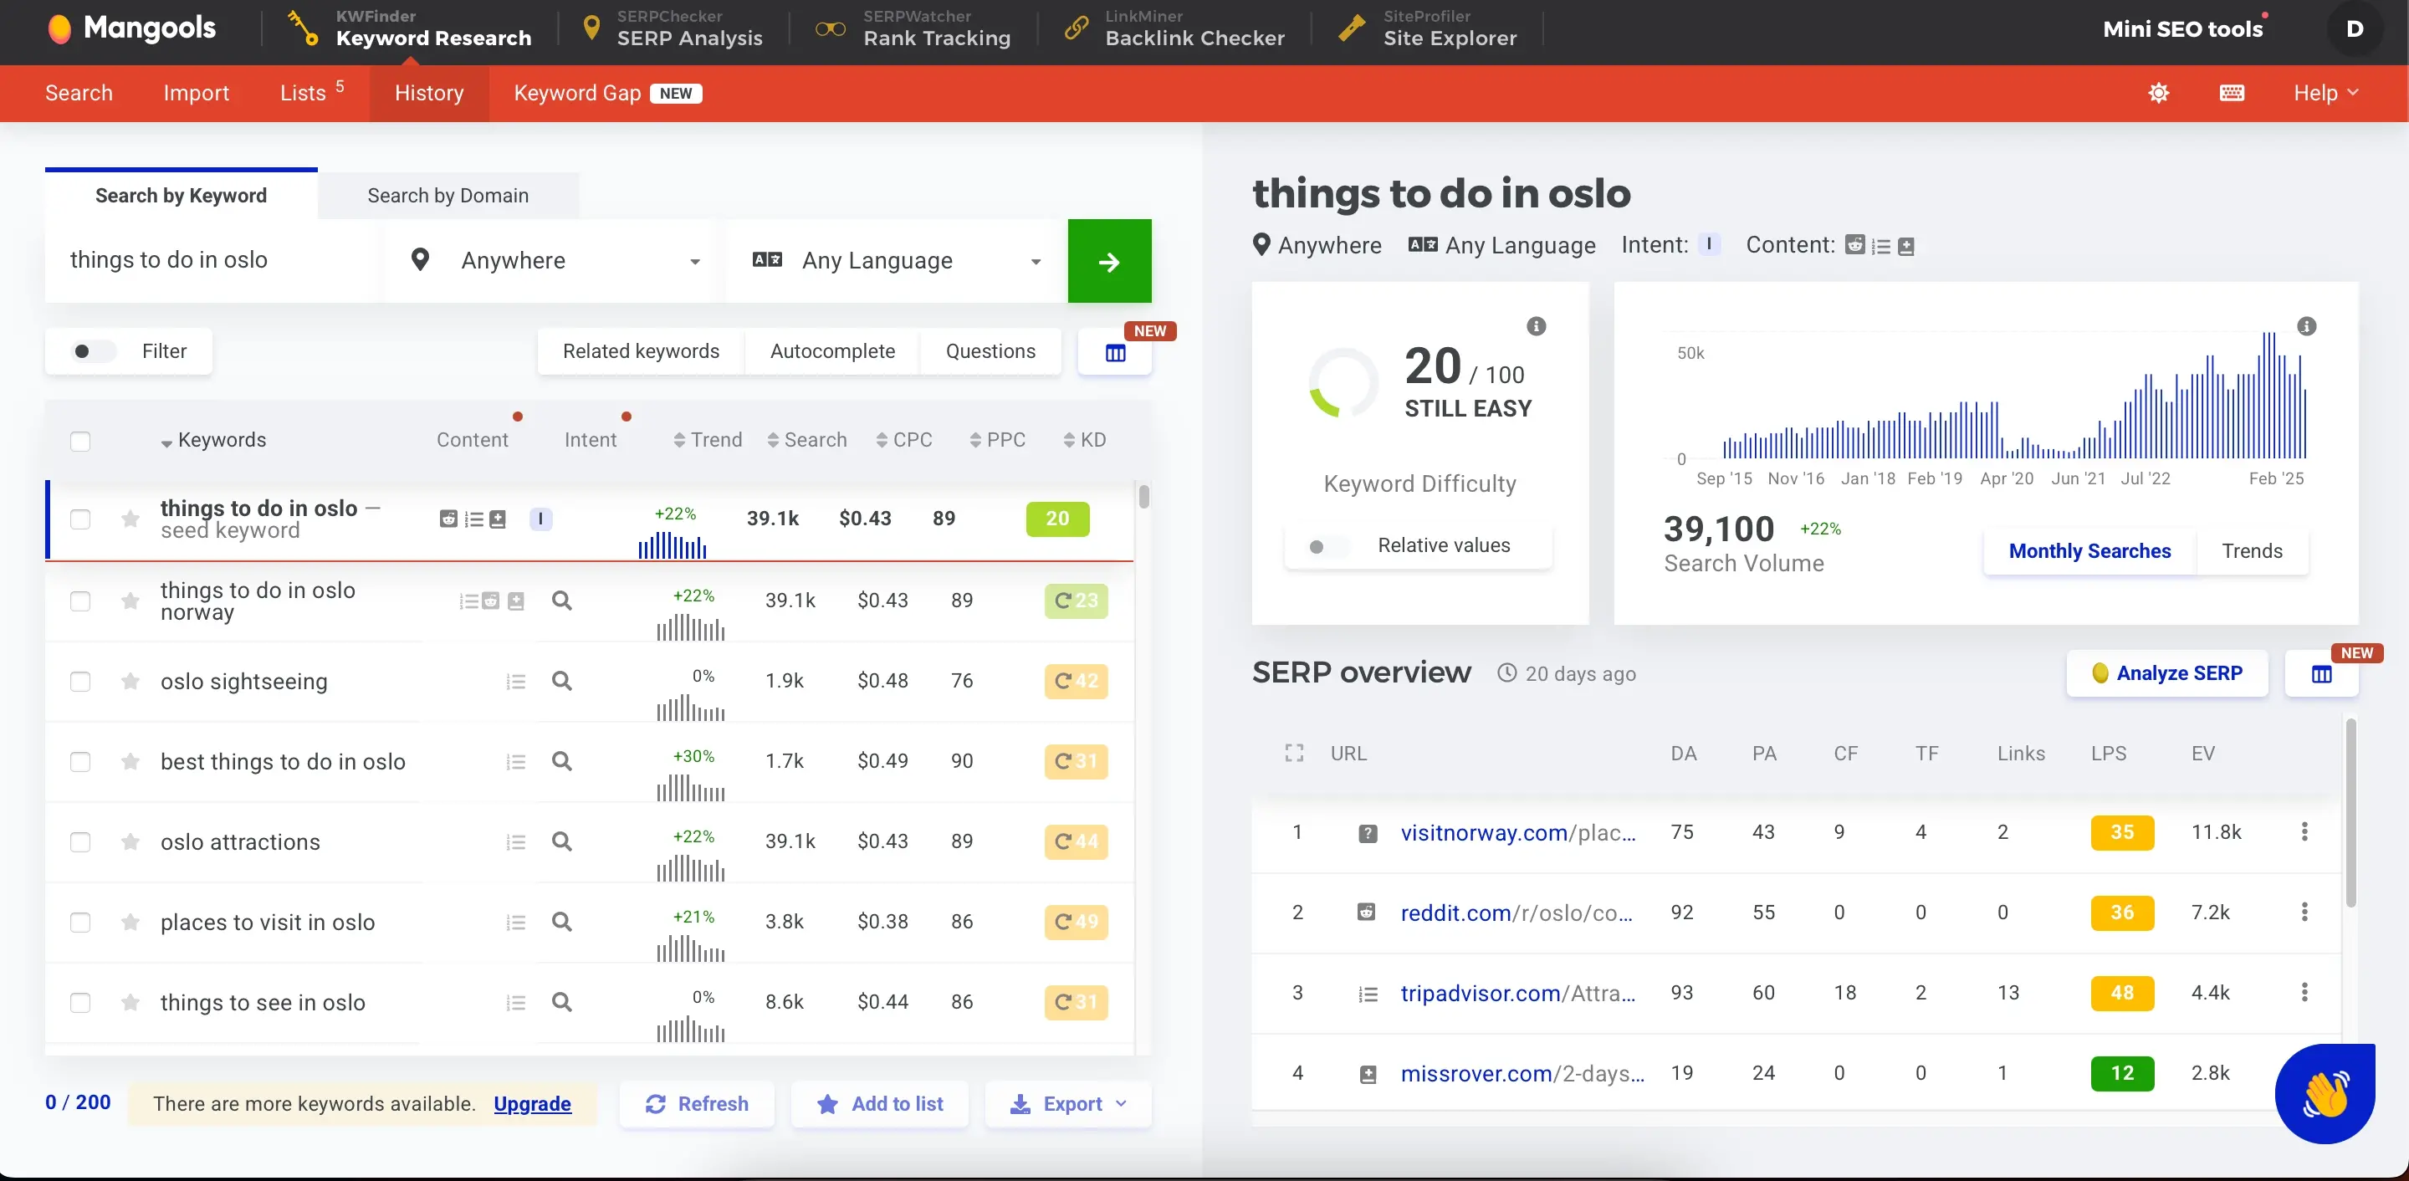Check the oslo sightseeing checkbox
The height and width of the screenshot is (1181, 2409).
[x=80, y=681]
